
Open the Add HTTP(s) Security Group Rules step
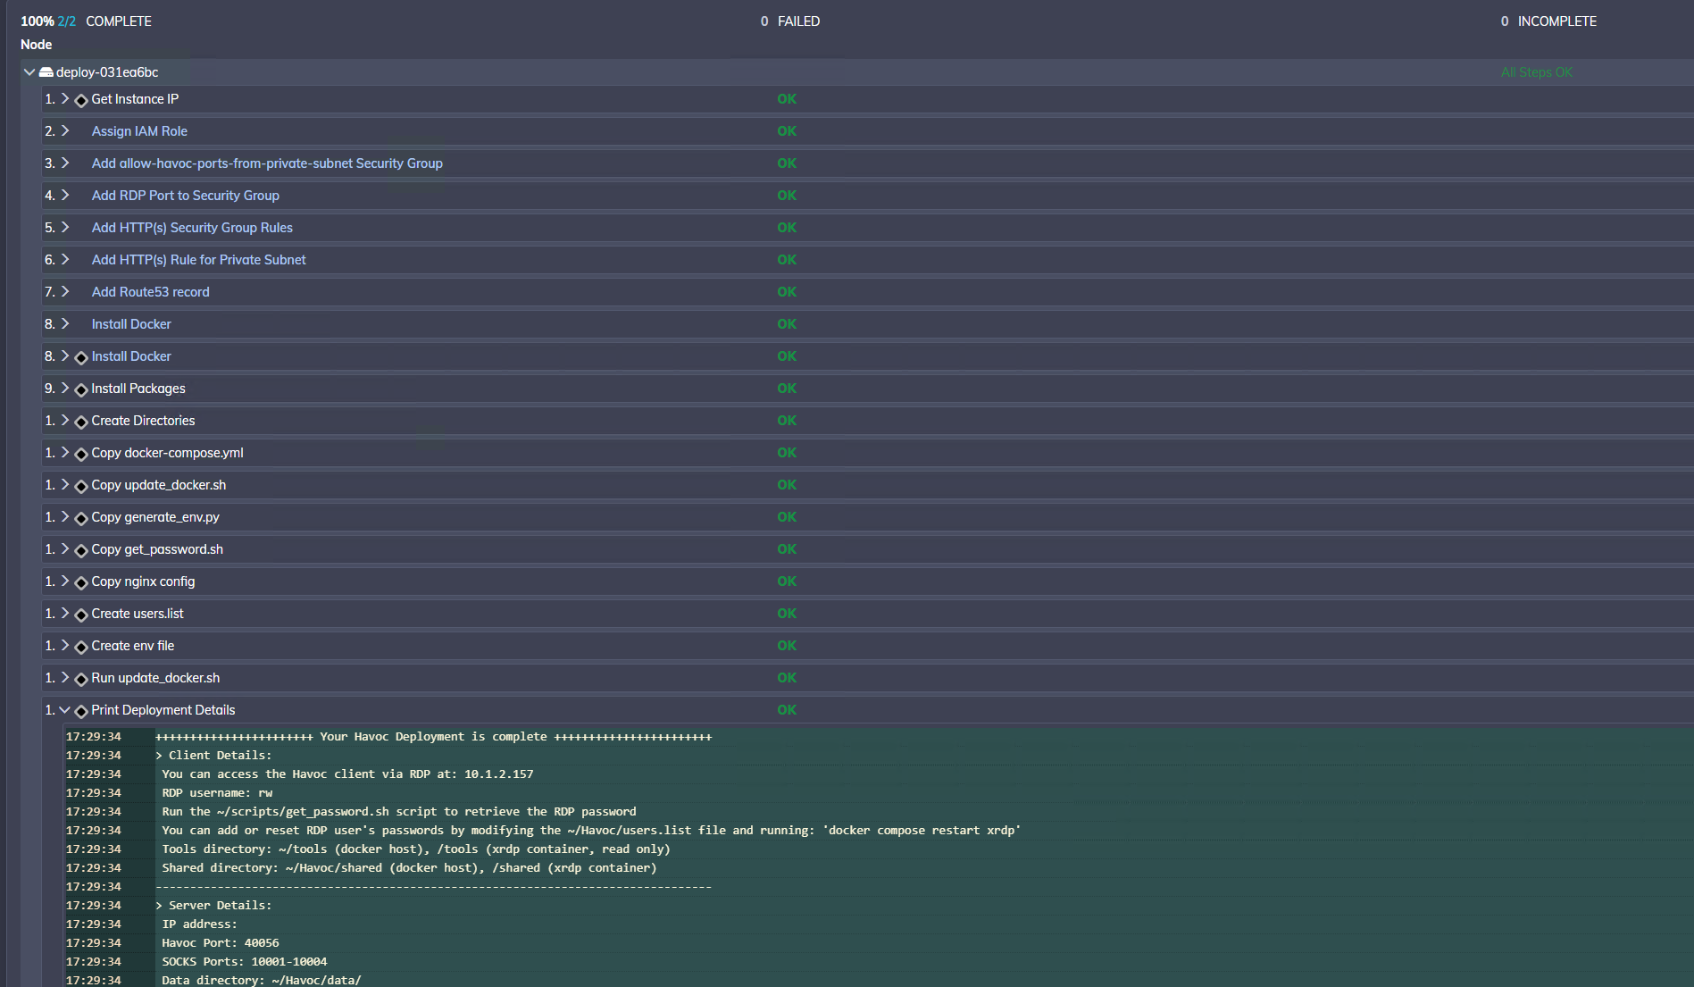[x=192, y=228]
